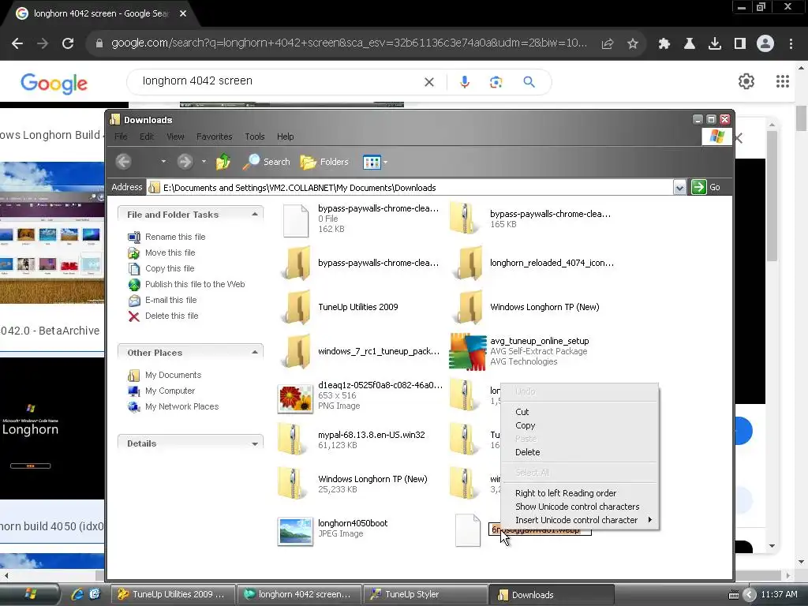Click Google Lens search by image icon
This screenshot has width=808, height=606.
coord(496,82)
